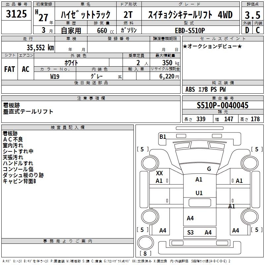Click the exterior grade D cell

pyautogui.click(x=247, y=30)
